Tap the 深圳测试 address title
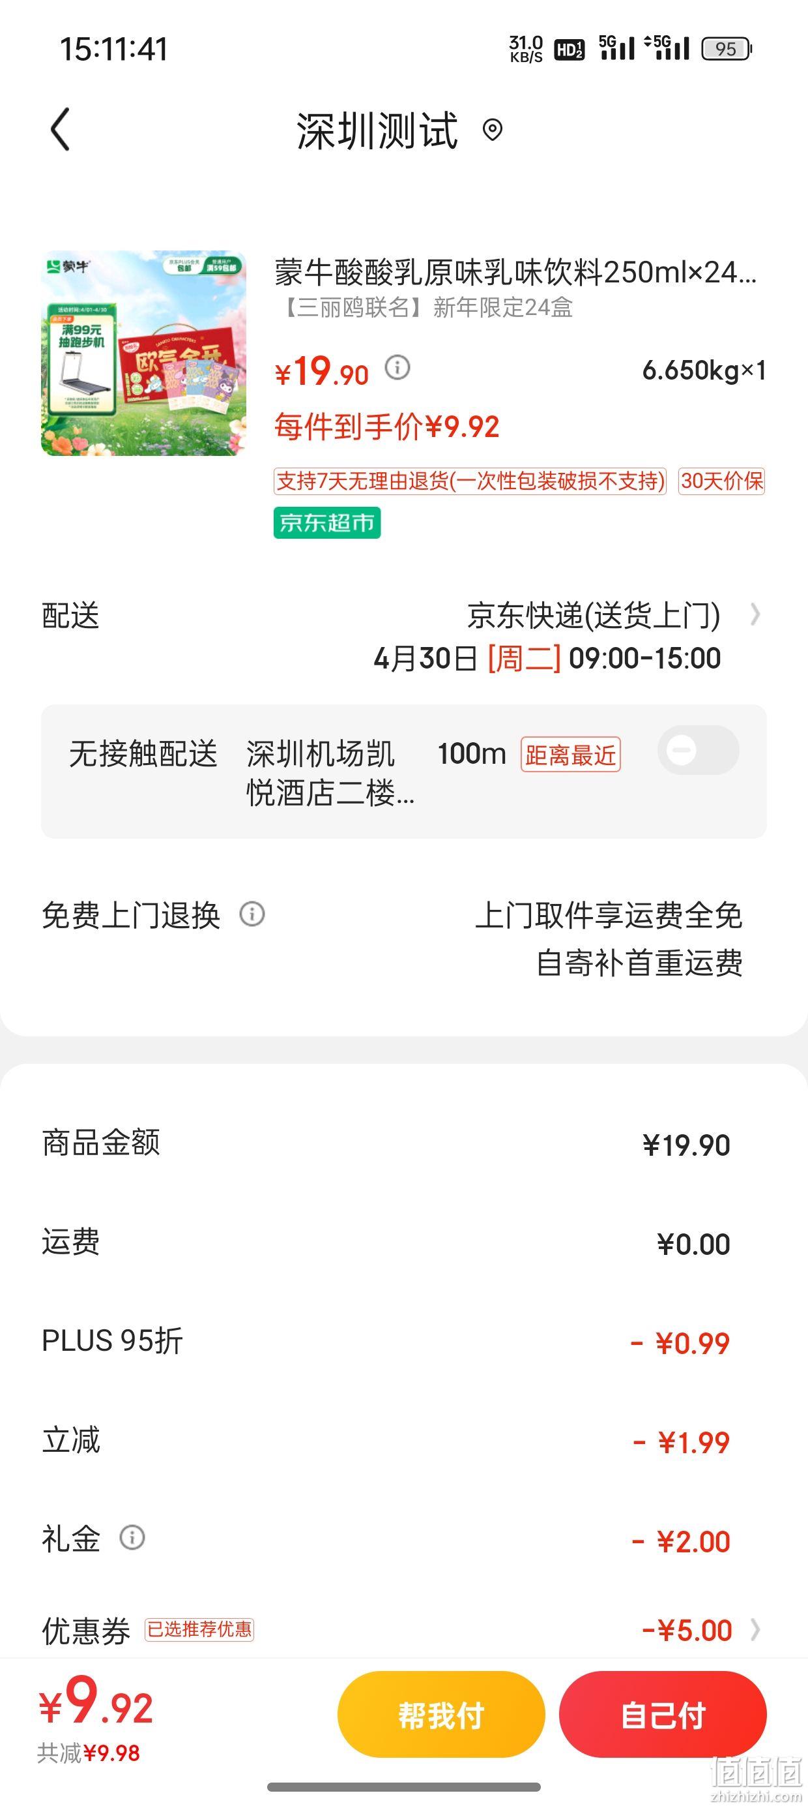Image resolution: width=808 pixels, height=1808 pixels. [x=377, y=130]
